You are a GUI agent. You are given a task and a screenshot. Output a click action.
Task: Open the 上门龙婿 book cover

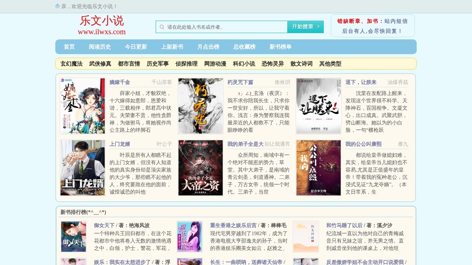[83, 168]
